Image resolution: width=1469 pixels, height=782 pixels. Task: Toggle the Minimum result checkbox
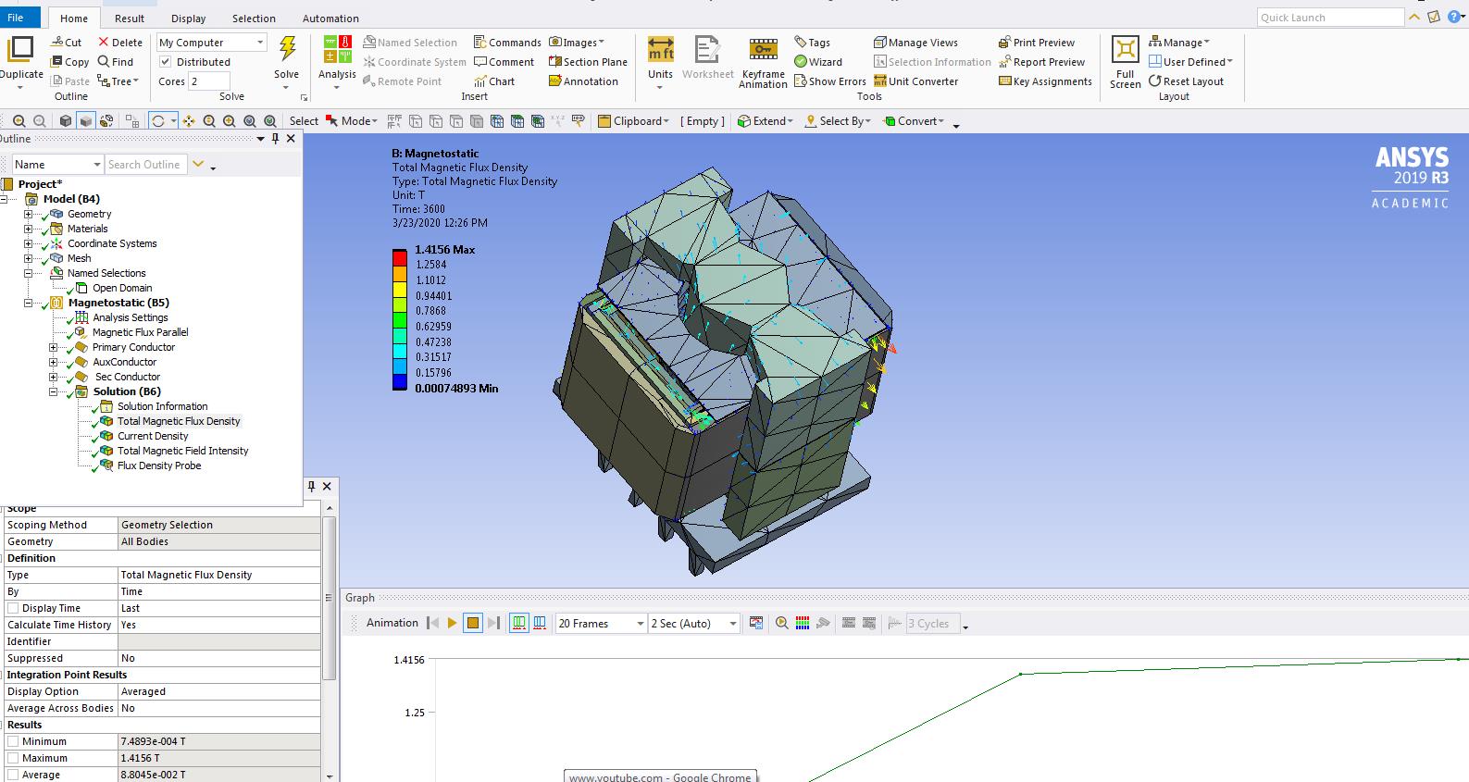pyautogui.click(x=13, y=741)
